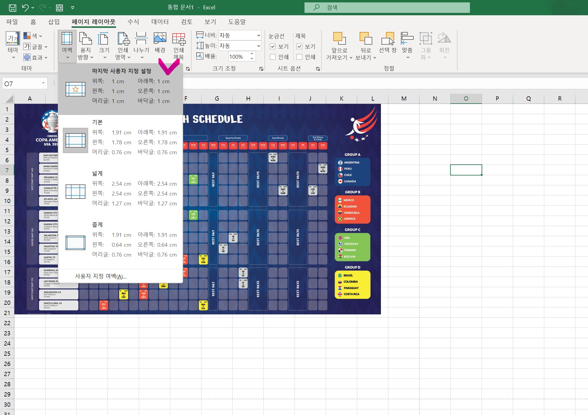Toggle 제목 보기 headings view checkbox
588x415 pixels.
pos(299,46)
